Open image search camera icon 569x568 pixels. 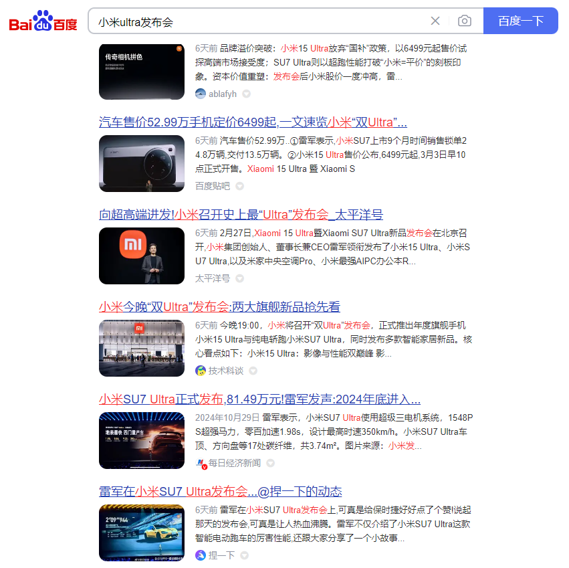465,21
